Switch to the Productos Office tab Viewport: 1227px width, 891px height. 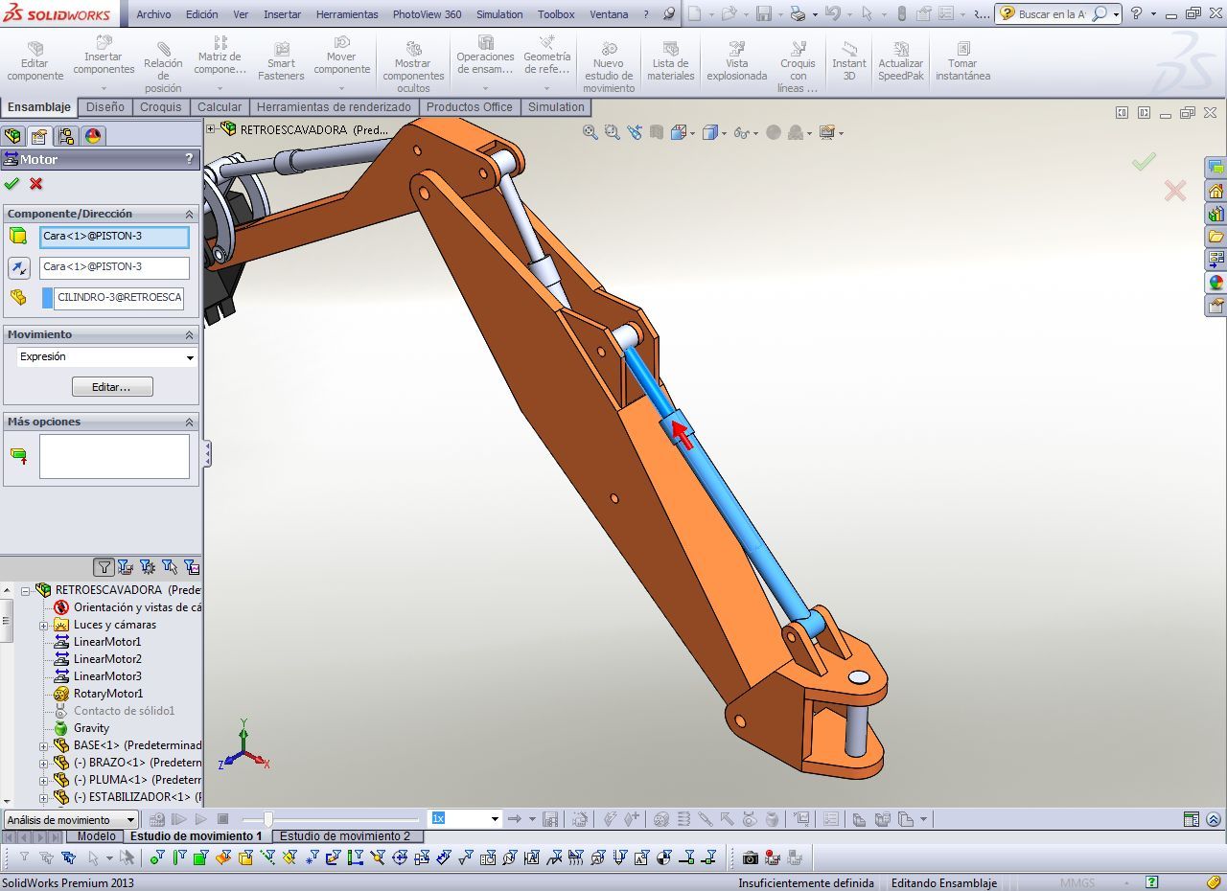pyautogui.click(x=470, y=107)
